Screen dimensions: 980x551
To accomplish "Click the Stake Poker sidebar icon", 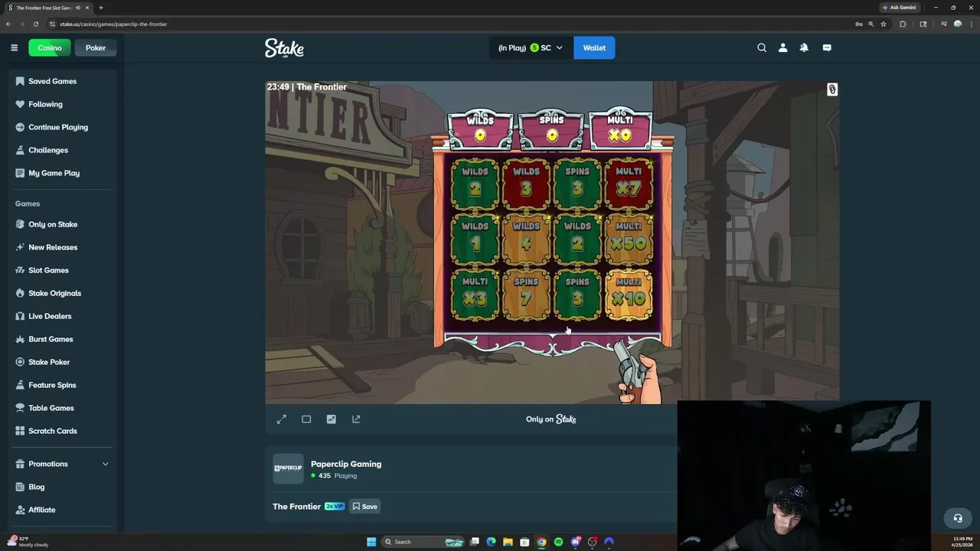I will point(20,362).
